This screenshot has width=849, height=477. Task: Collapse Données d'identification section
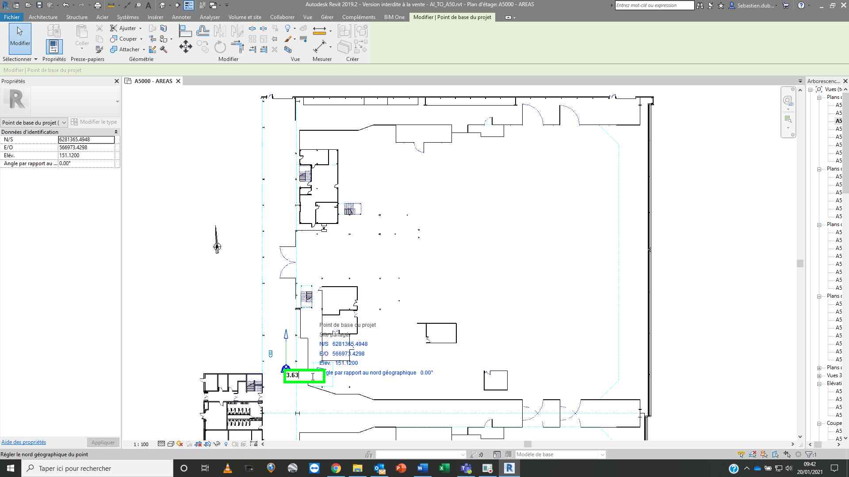(116, 132)
